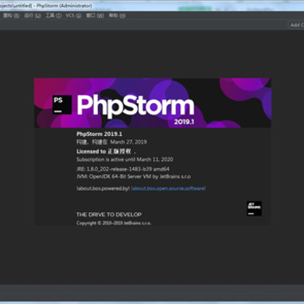Viewport: 304px width, 304px height.
Task: Open the about.box.open.source.software link
Action: [168, 188]
